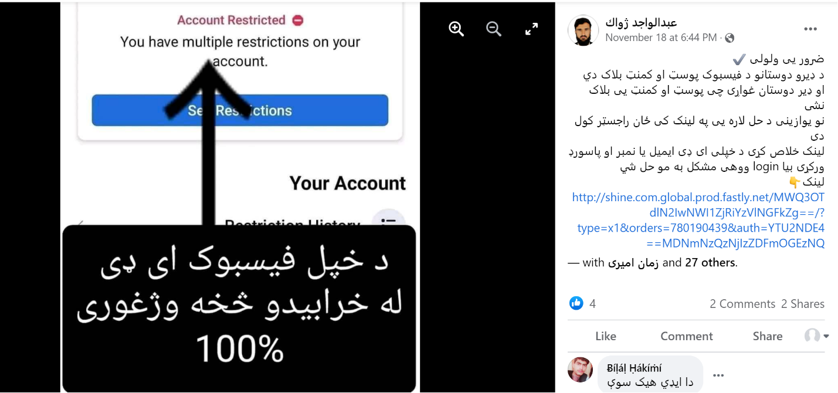The image size is (838, 393).
Task: View the 2 Shares list
Action: coord(803,304)
